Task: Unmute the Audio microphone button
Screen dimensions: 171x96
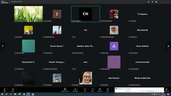Action: click(x=5, y=90)
